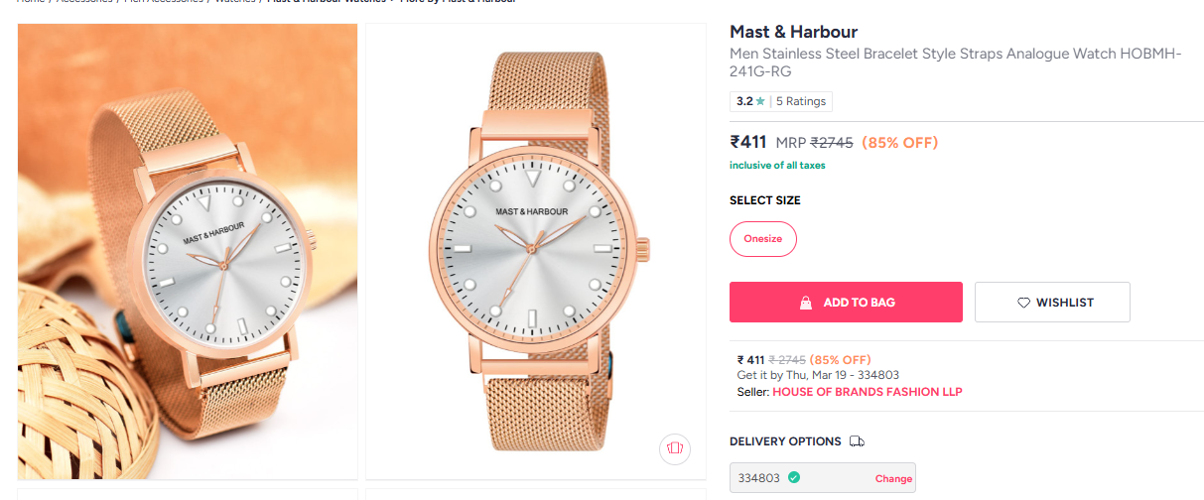Click the Mast & Harbour brand title
This screenshot has width=1204, height=500.
(793, 32)
